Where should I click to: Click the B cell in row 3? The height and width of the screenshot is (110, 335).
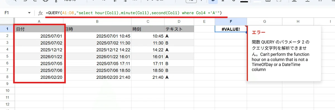[179, 43]
